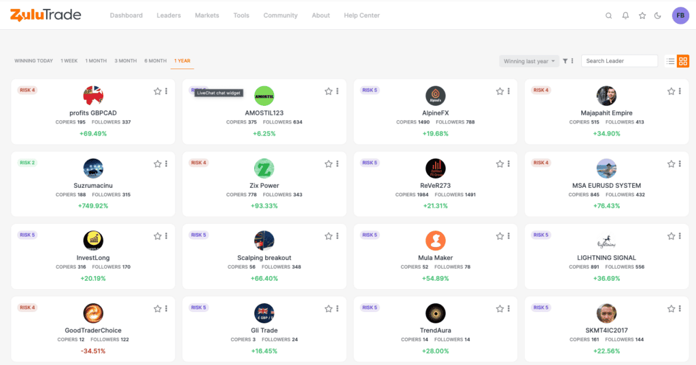
Task: Toggle favorite star on Suzrumacinu card
Action: tap(158, 164)
